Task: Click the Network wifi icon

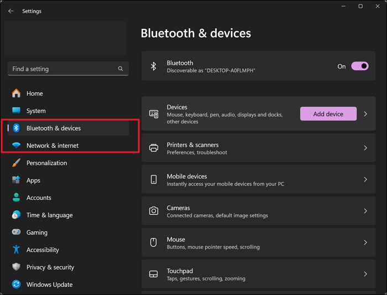Action: tap(16, 145)
